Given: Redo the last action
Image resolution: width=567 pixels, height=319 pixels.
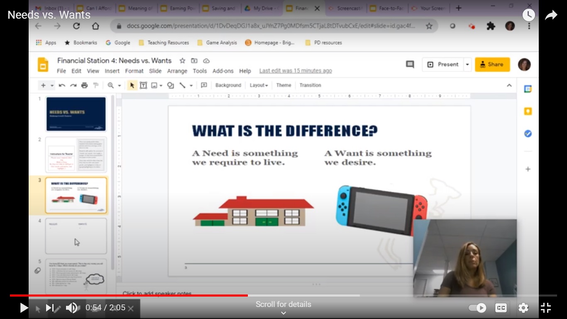Looking at the screenshot, I should 73,85.
